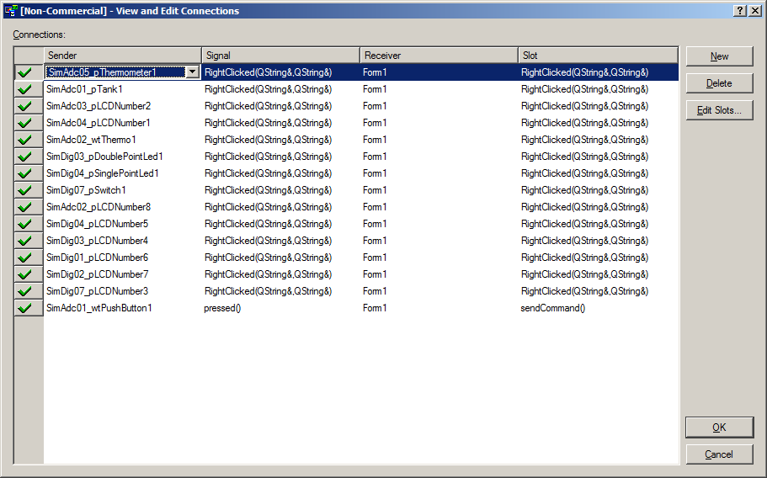Screen dimensions: 767x478
Task: Click the green checkmark for SimDig03_pLCDNumber4 row
Action: tap(24, 241)
